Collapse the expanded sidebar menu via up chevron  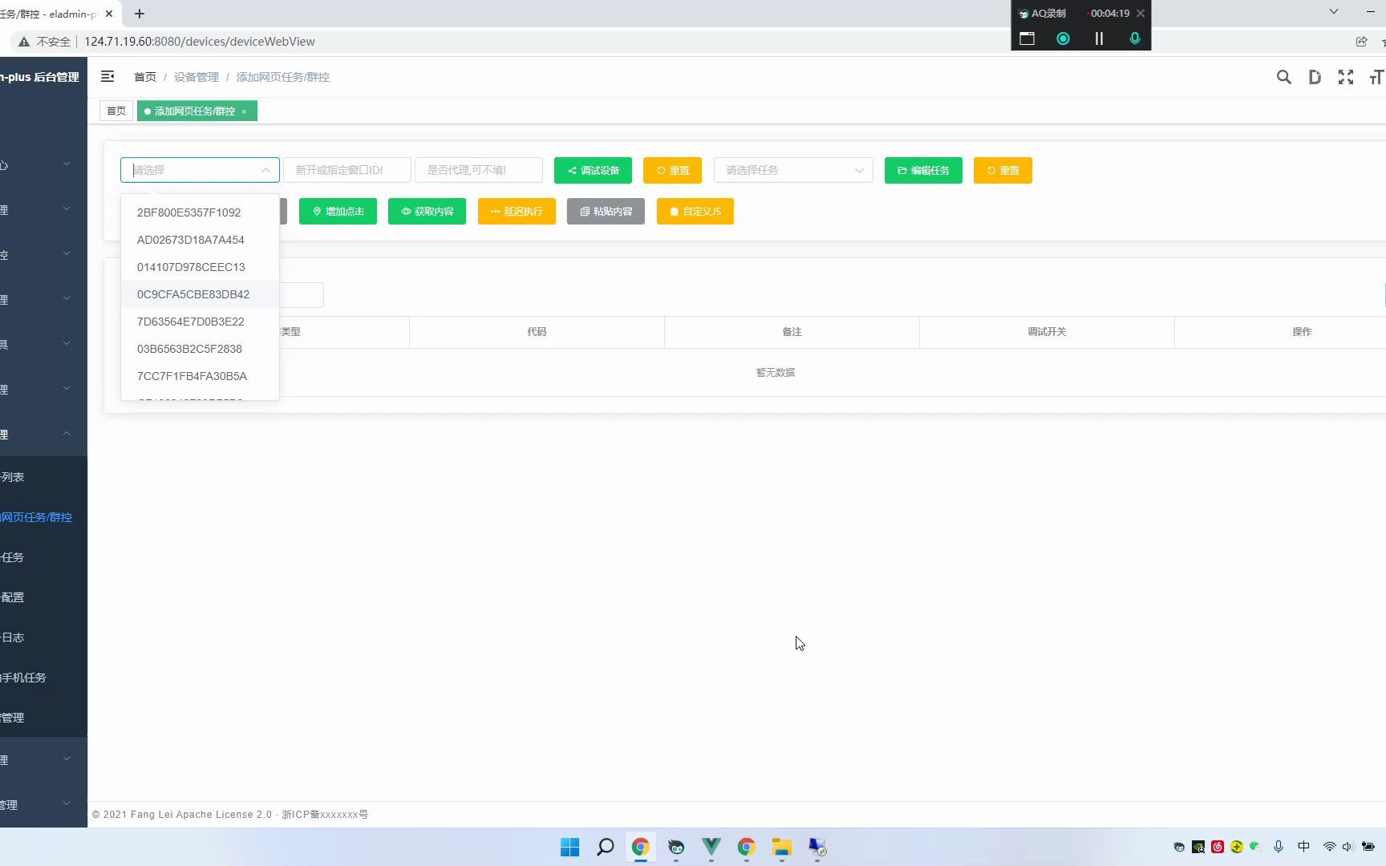tap(67, 434)
